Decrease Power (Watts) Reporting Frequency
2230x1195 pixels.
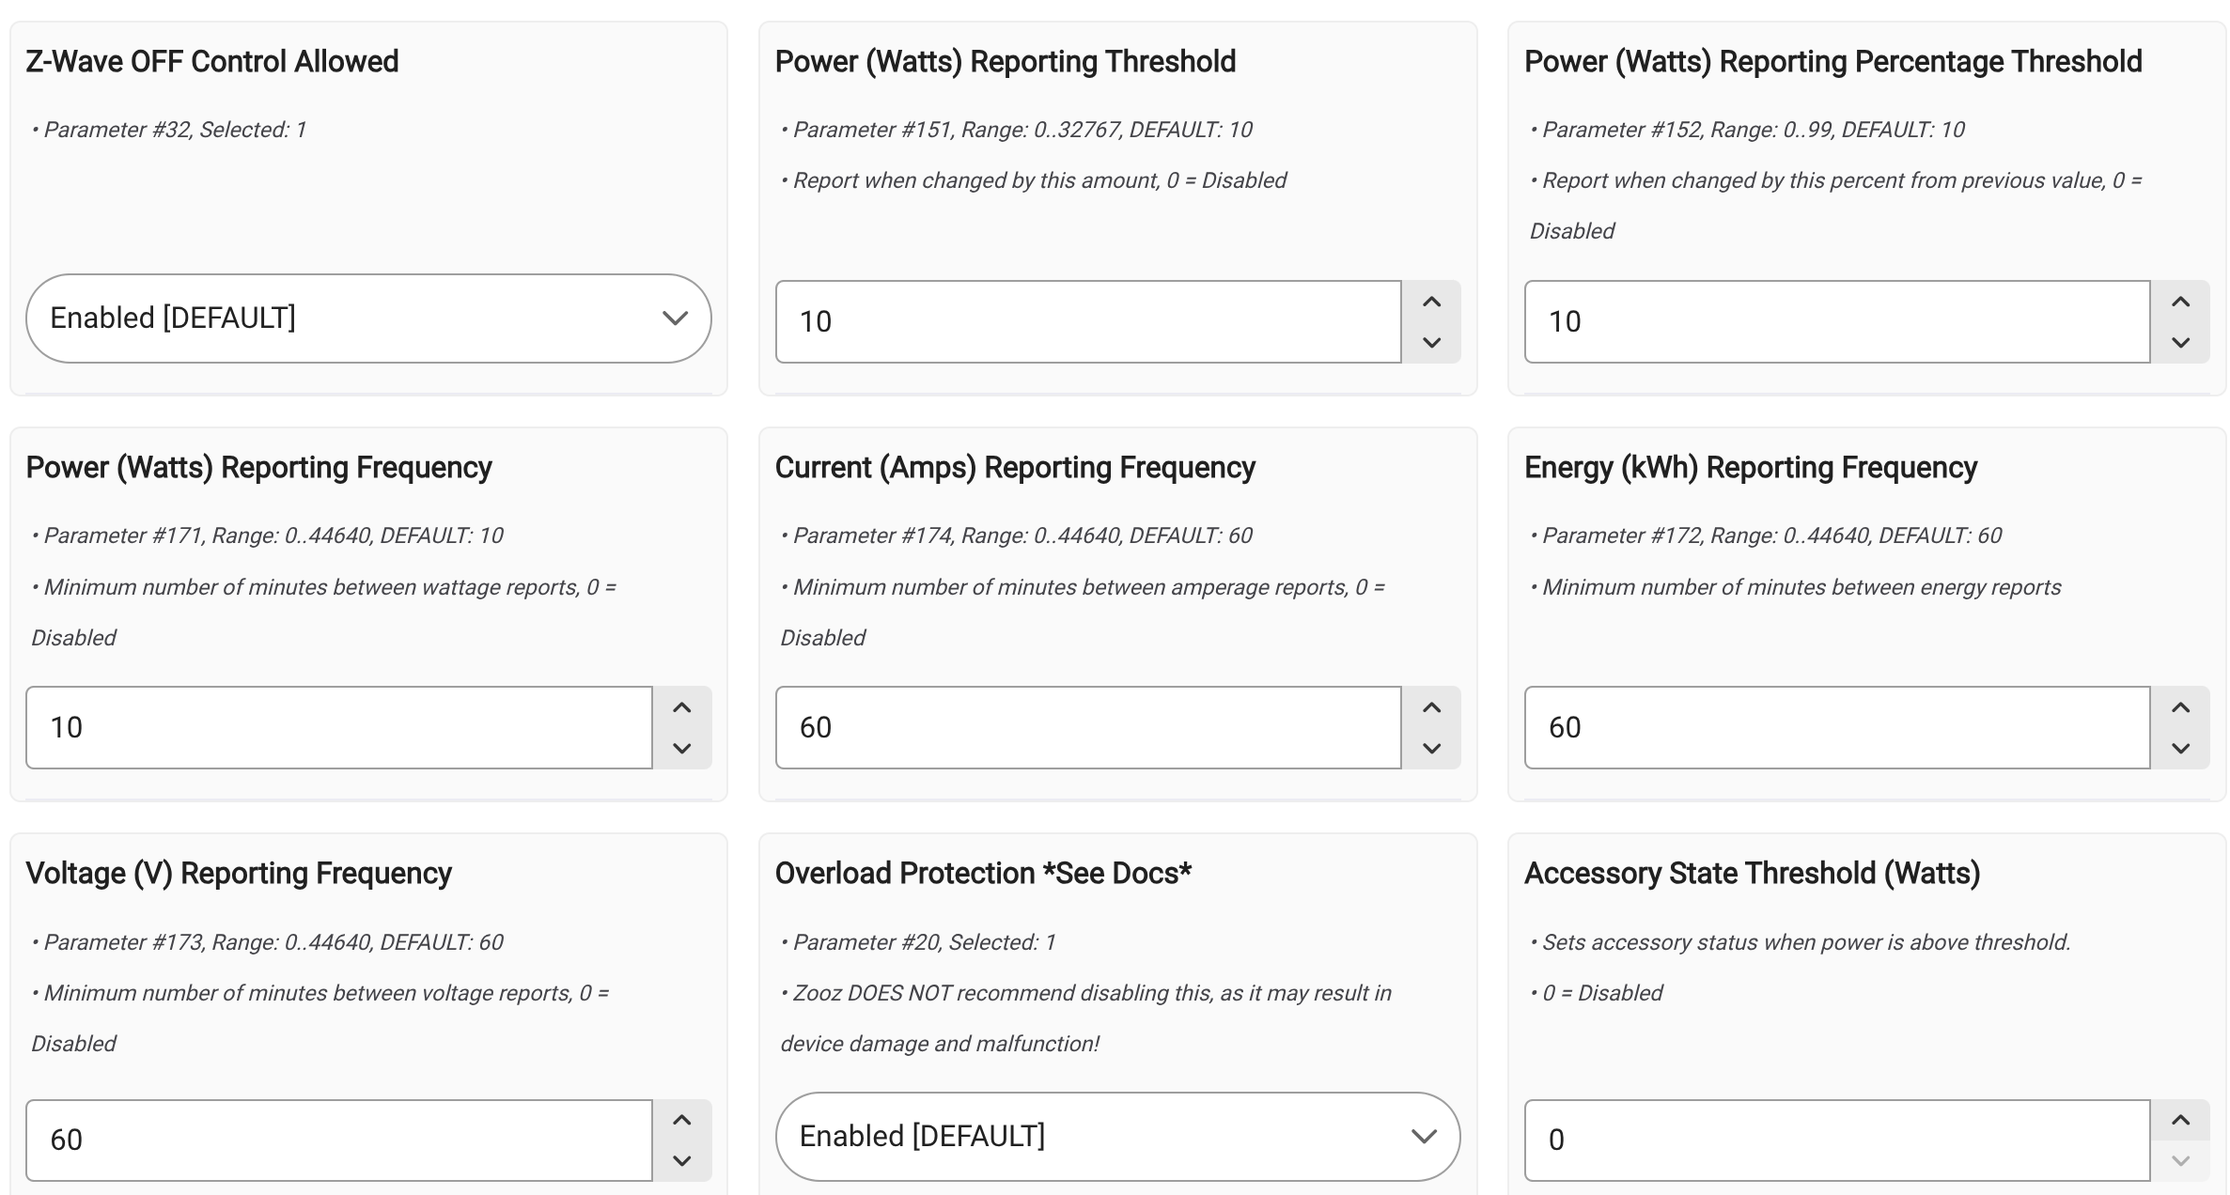pos(682,748)
